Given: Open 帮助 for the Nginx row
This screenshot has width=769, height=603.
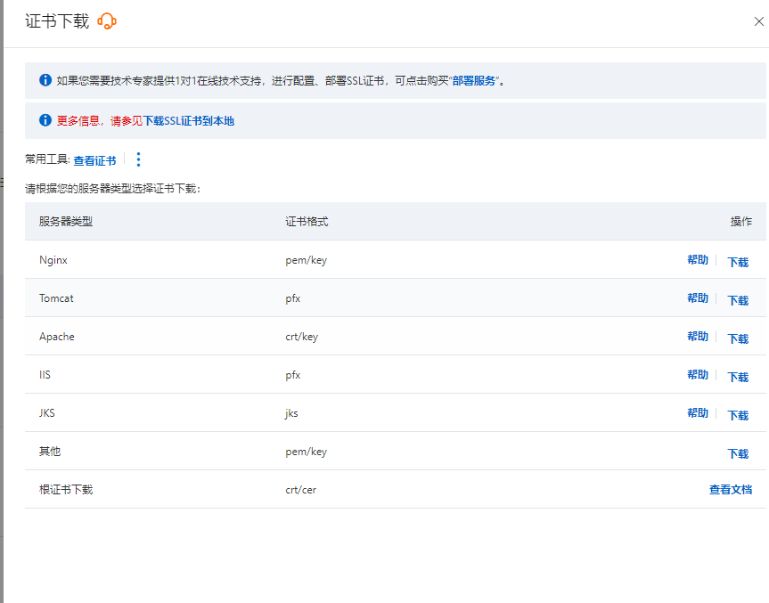Looking at the screenshot, I should (x=698, y=260).
